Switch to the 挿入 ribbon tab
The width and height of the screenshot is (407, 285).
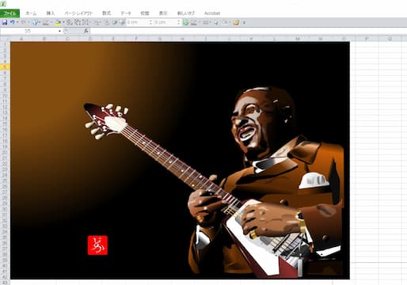(51, 13)
